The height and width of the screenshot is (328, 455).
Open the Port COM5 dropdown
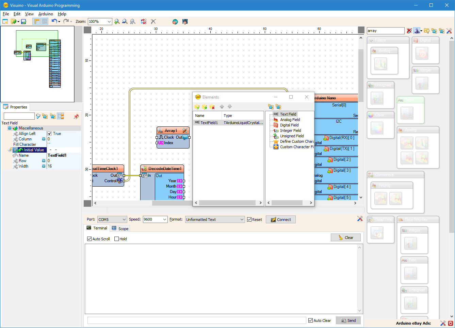click(x=124, y=220)
